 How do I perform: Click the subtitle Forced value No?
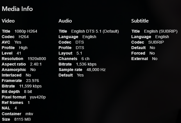(x=152, y=53)
